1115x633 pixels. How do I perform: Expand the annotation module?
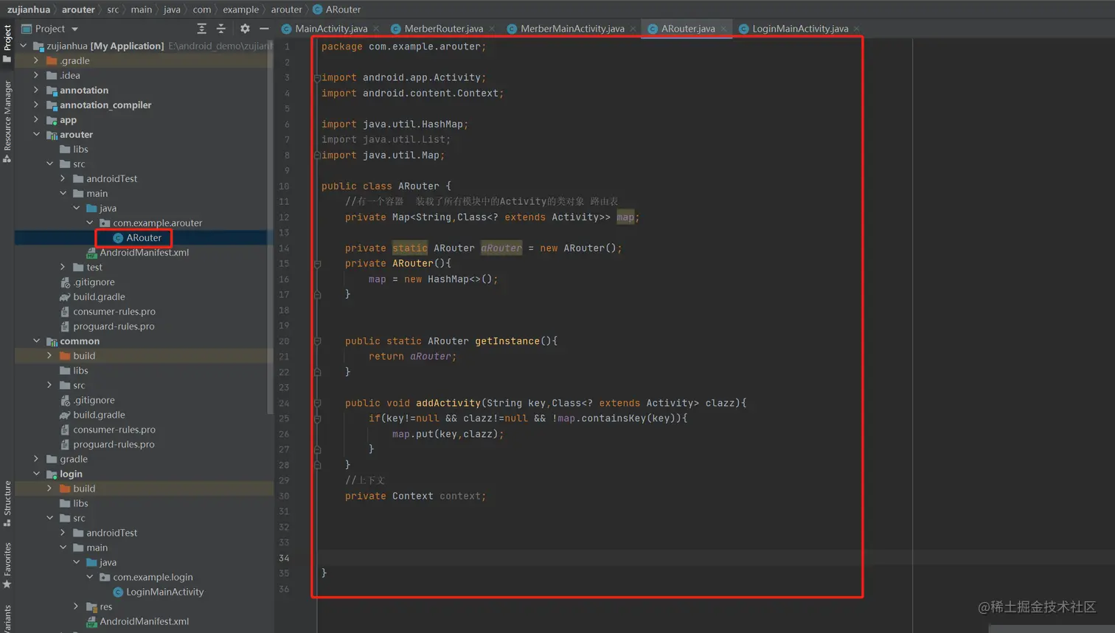coord(36,91)
